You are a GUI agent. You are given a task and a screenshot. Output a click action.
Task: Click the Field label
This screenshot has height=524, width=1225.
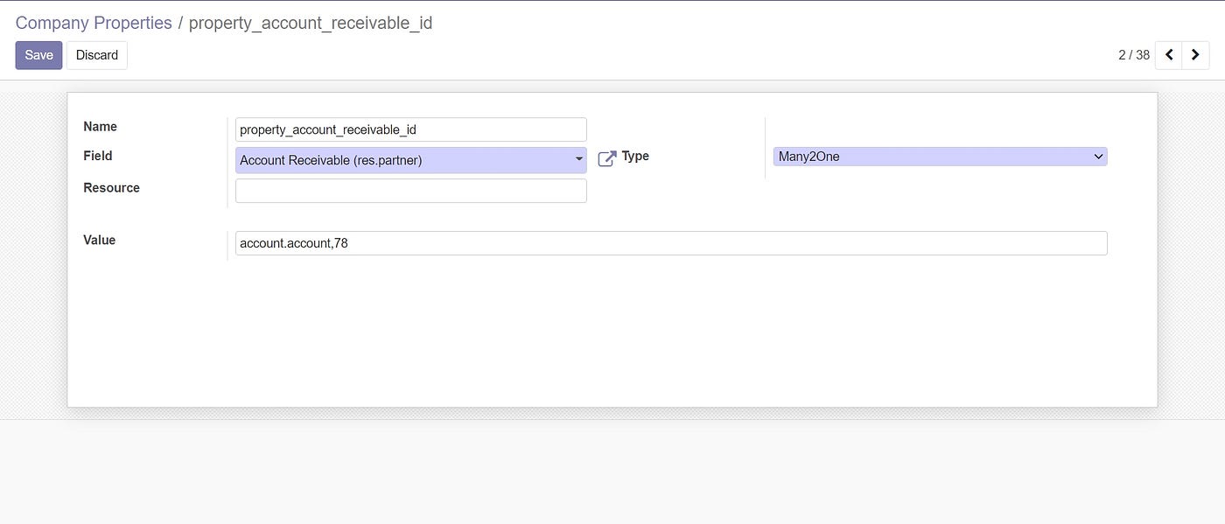98,156
